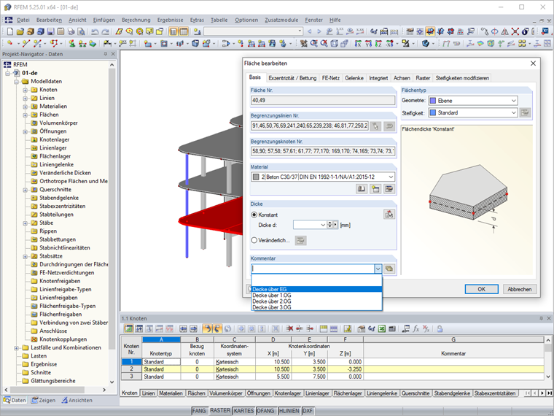Click the delete row red X table icon

[289, 328]
